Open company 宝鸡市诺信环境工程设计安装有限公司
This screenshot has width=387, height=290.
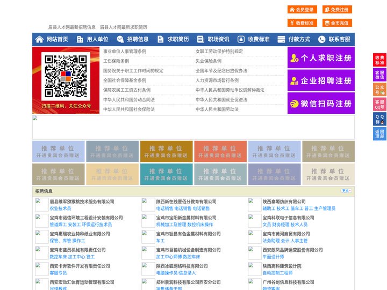pos(86,218)
